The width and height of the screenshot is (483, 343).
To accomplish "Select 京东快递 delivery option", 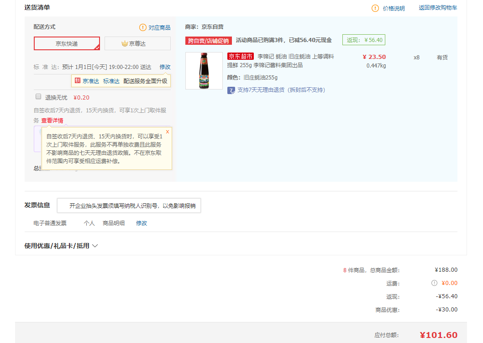I will [67, 43].
